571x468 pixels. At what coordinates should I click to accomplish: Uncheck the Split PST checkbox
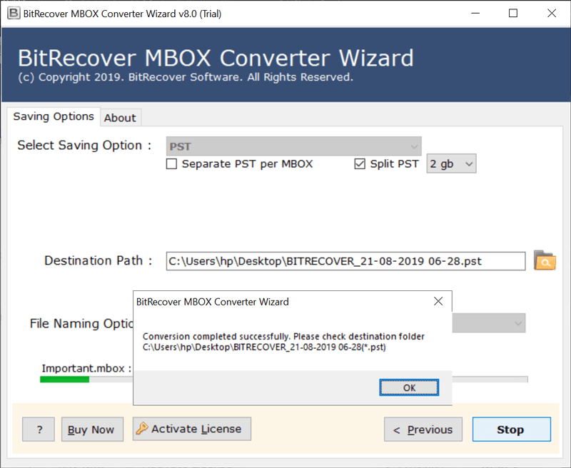pyautogui.click(x=360, y=164)
